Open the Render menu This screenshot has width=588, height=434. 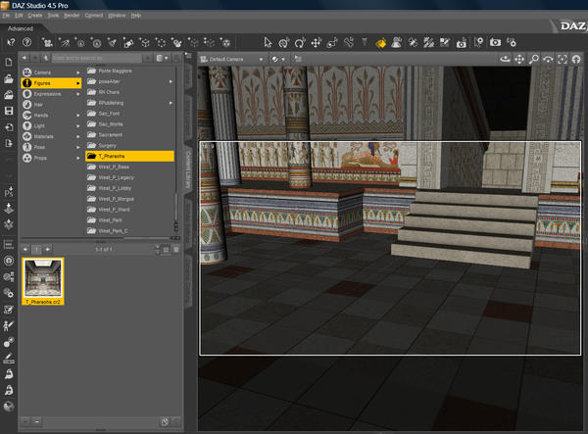coord(72,16)
